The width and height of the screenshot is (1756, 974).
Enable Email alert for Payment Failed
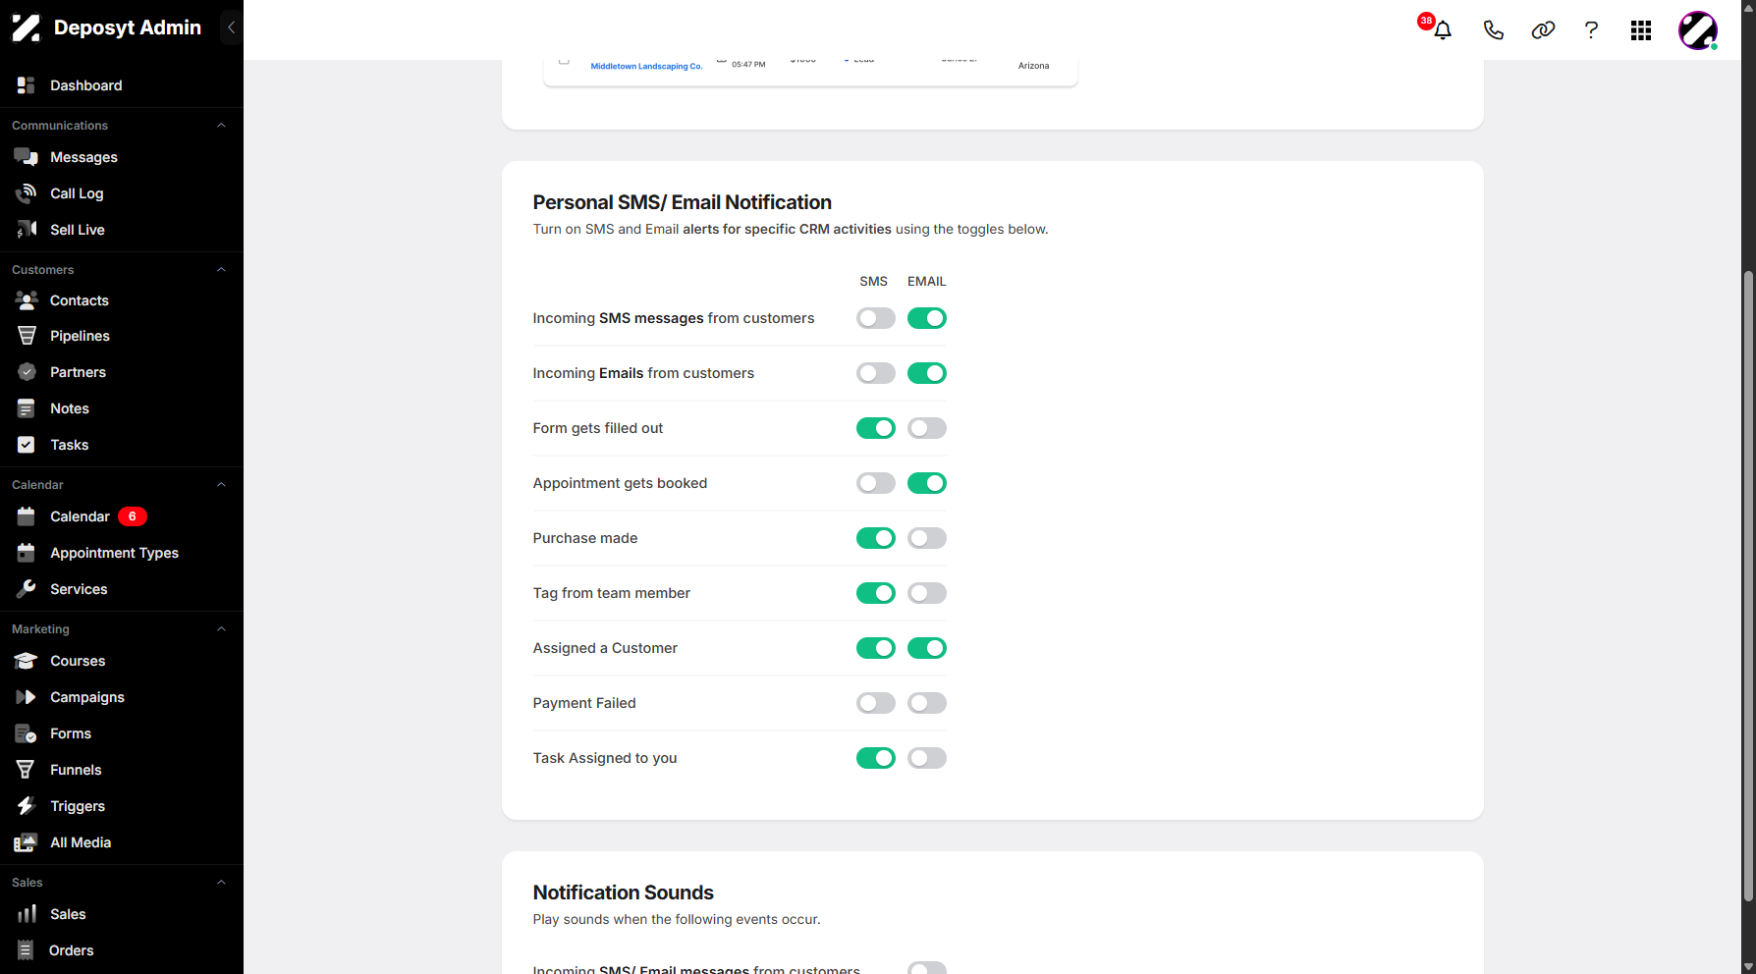[926, 703]
